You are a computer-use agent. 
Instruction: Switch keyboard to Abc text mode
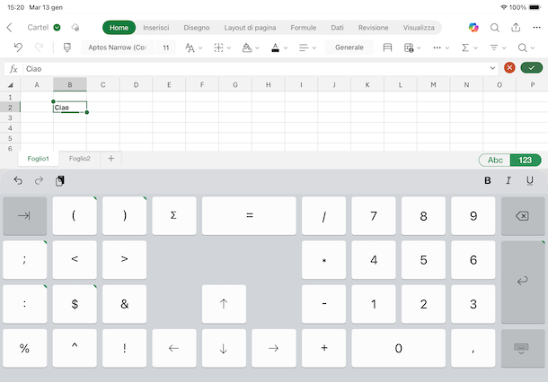point(495,161)
